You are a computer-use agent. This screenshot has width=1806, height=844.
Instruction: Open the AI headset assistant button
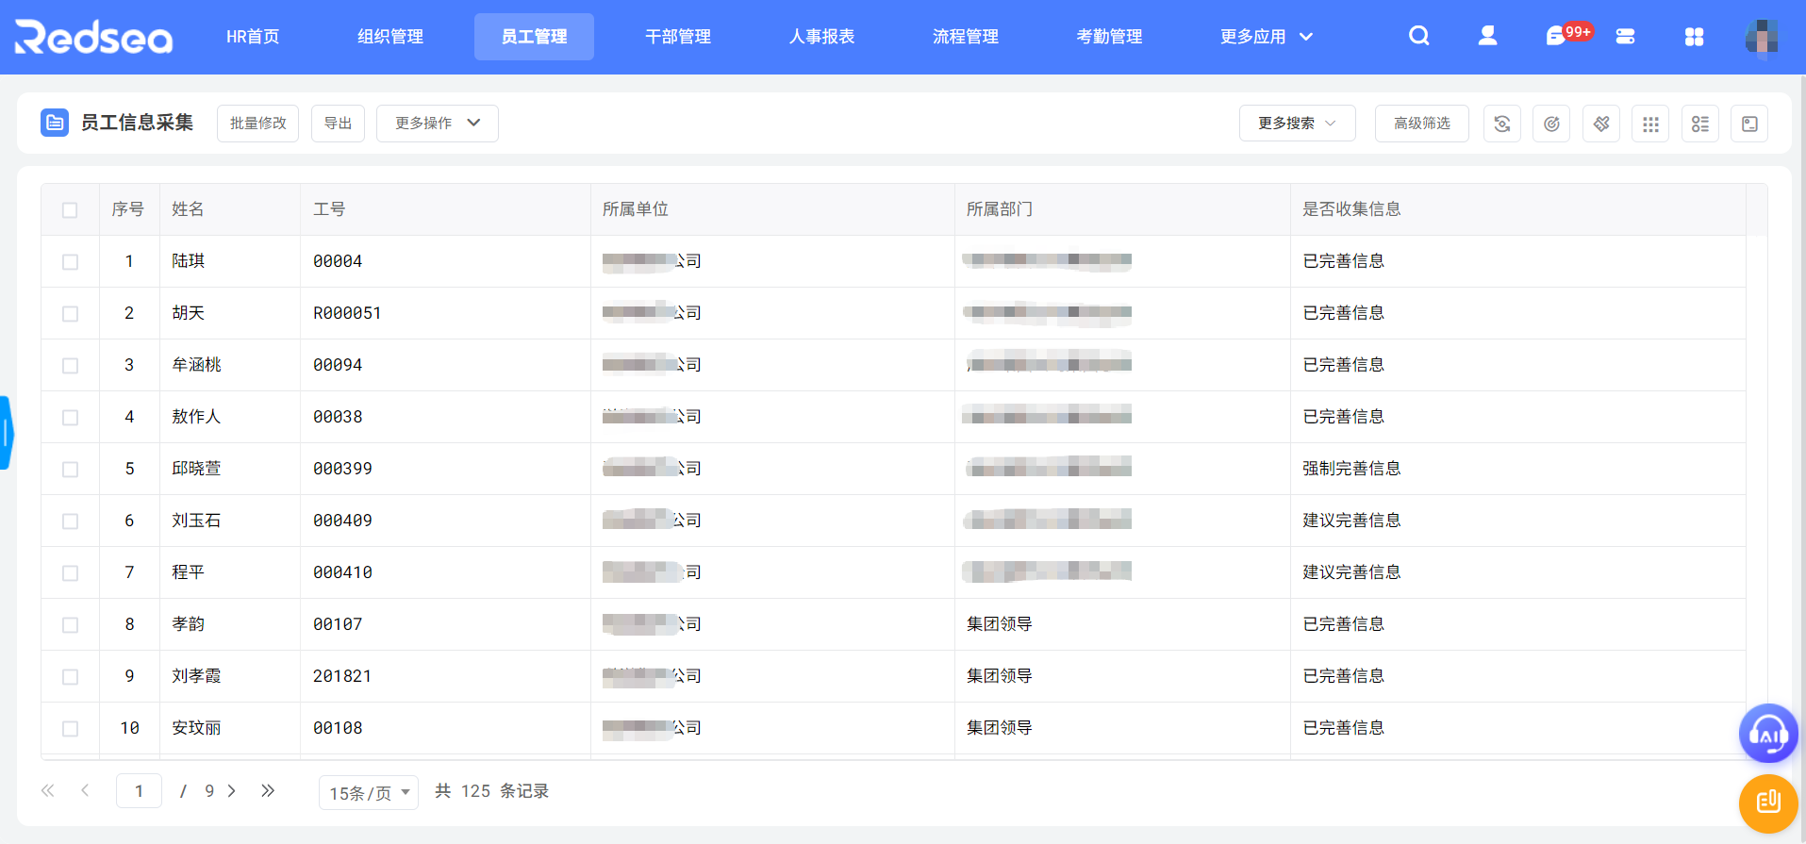point(1767,733)
